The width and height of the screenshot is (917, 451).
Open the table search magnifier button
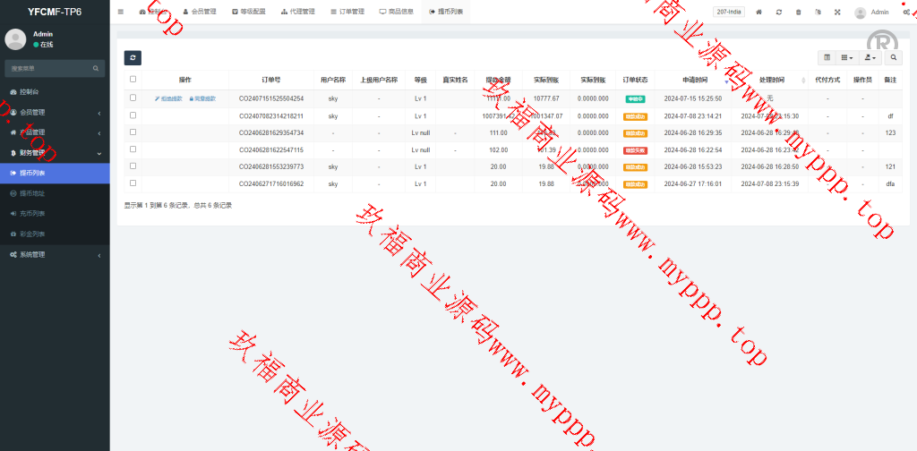coord(894,57)
